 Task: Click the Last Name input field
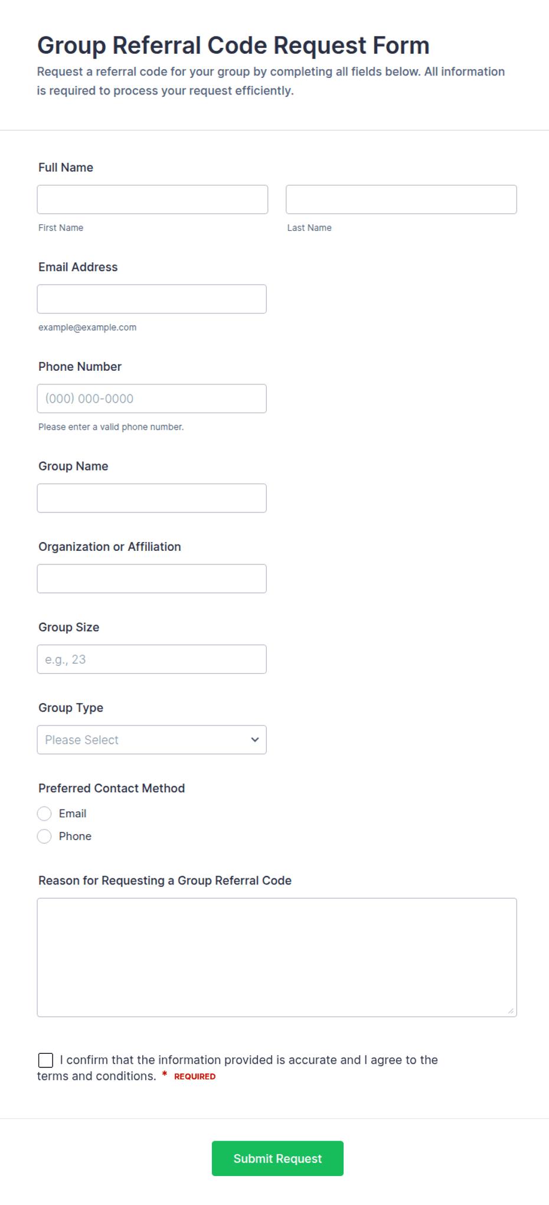click(401, 200)
